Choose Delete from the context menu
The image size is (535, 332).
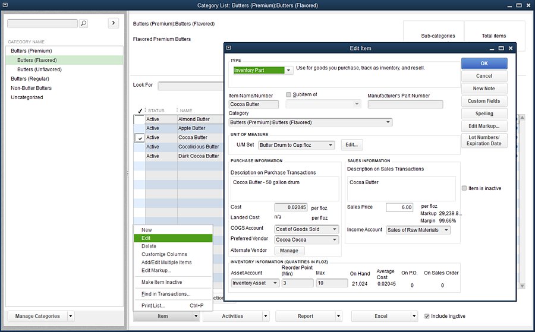[x=149, y=246]
